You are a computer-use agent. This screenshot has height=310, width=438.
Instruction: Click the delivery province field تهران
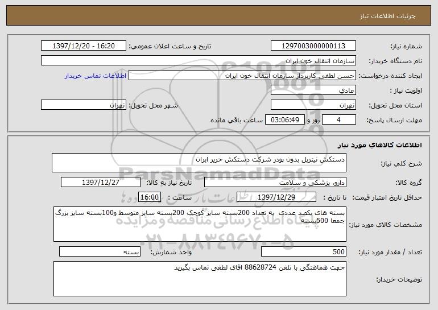[x=313, y=105]
